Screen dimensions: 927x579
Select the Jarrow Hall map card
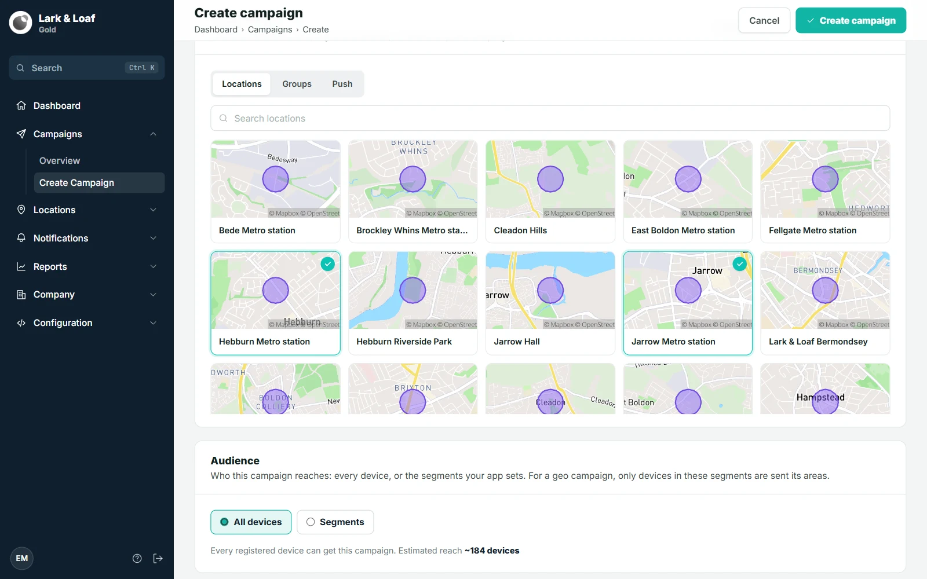pyautogui.click(x=550, y=303)
